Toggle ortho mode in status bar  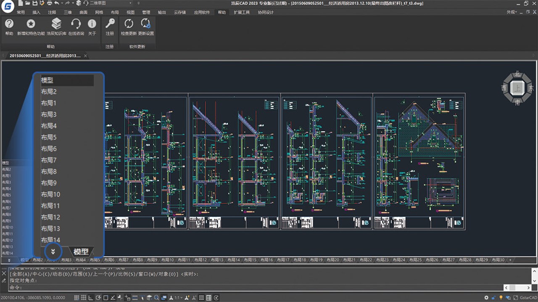point(91,298)
